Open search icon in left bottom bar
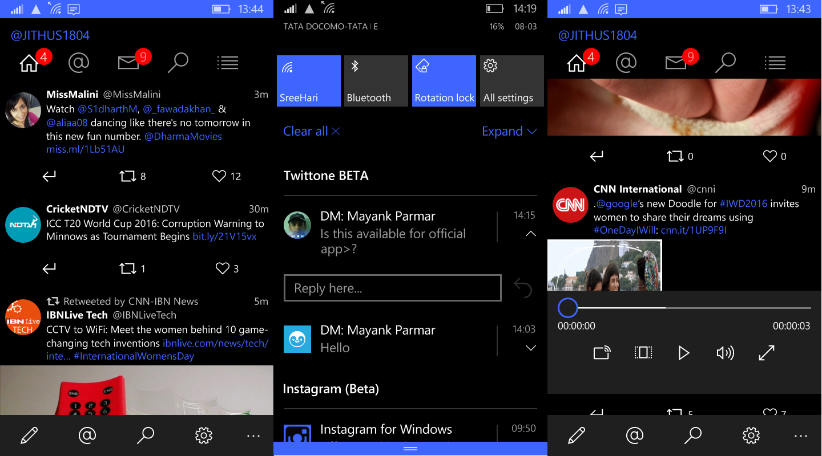The image size is (822, 456). point(146,436)
